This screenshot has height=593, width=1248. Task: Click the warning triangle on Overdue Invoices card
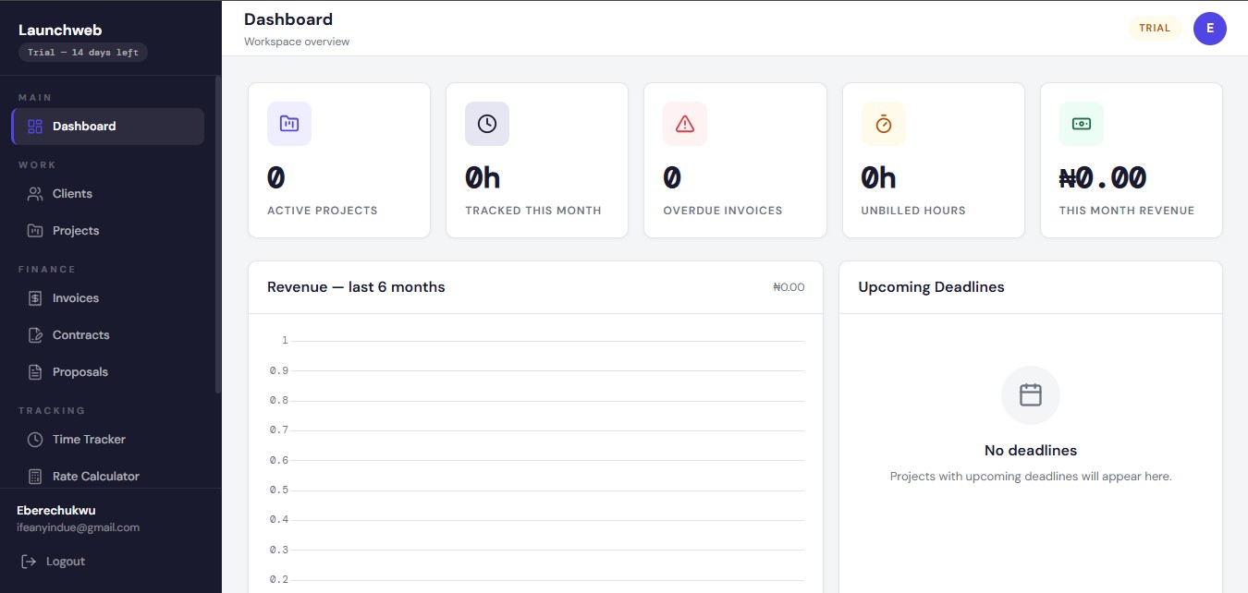tap(685, 124)
